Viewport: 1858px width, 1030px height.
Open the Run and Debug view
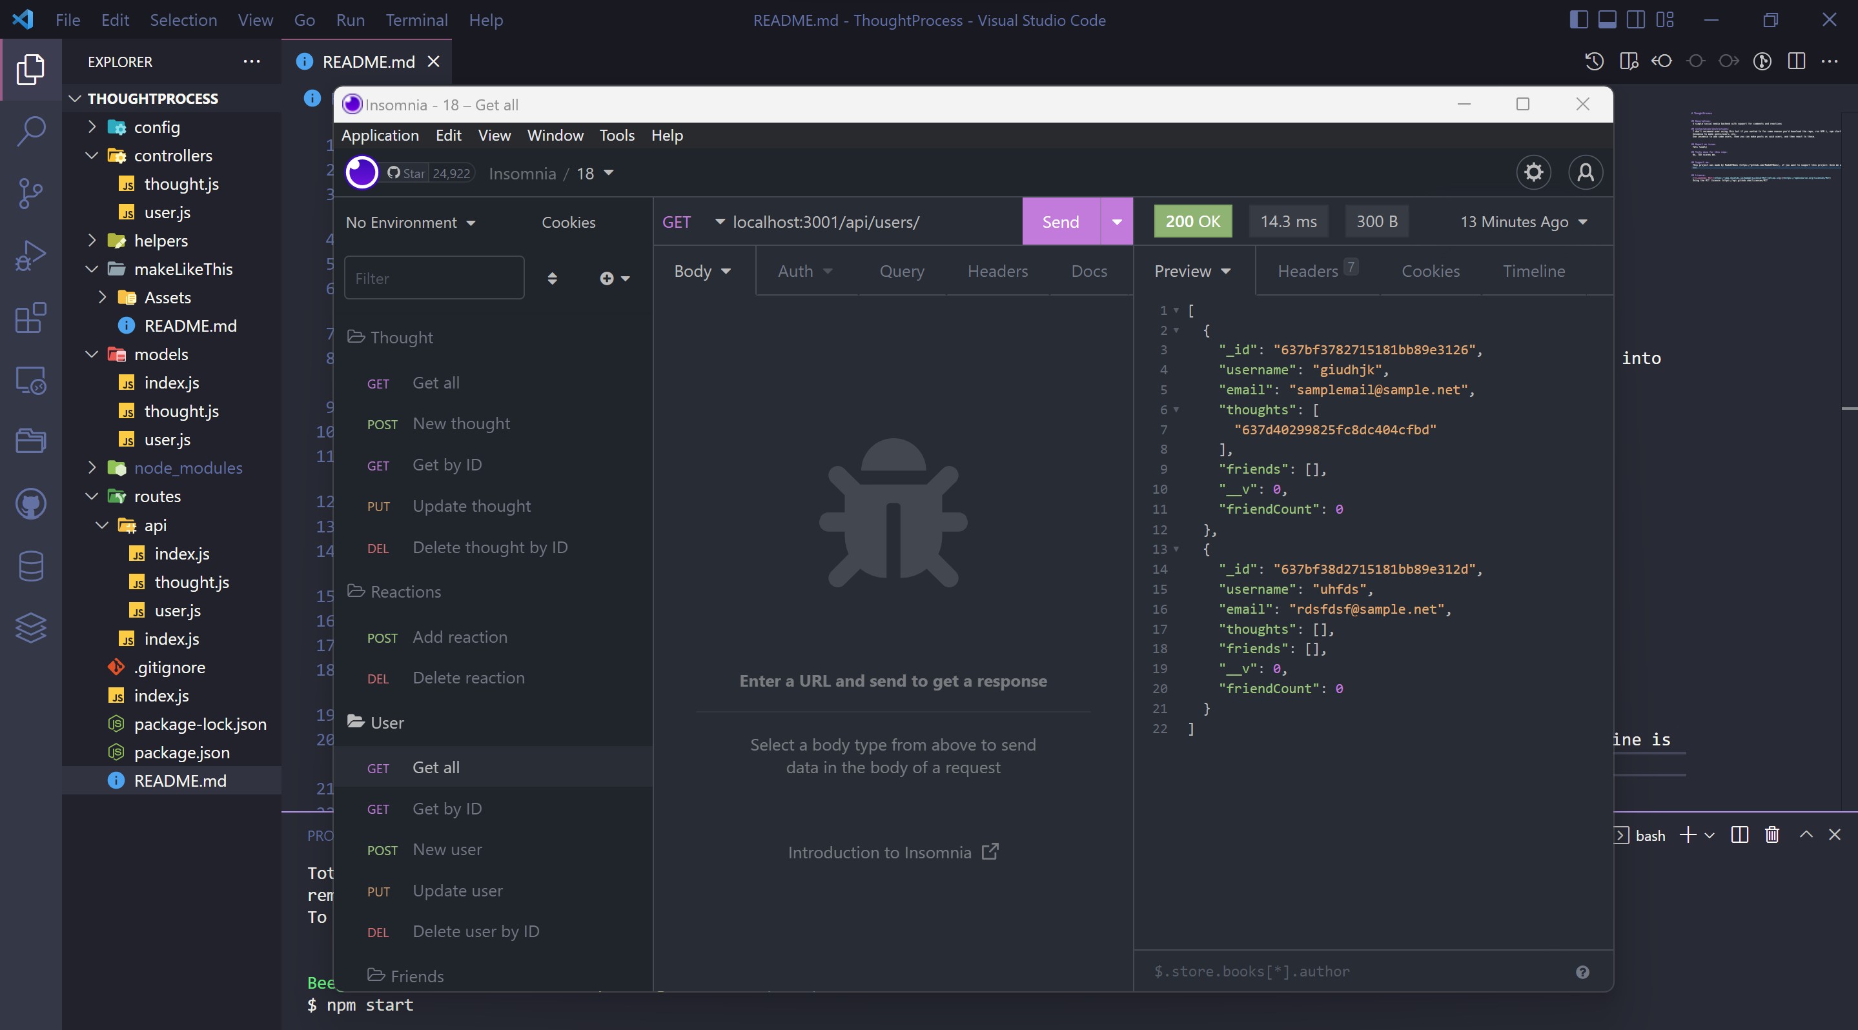(x=30, y=255)
